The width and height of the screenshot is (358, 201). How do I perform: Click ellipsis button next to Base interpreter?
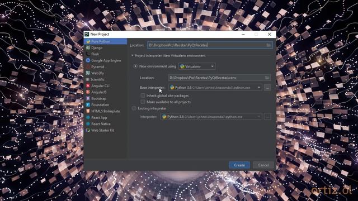(267, 88)
